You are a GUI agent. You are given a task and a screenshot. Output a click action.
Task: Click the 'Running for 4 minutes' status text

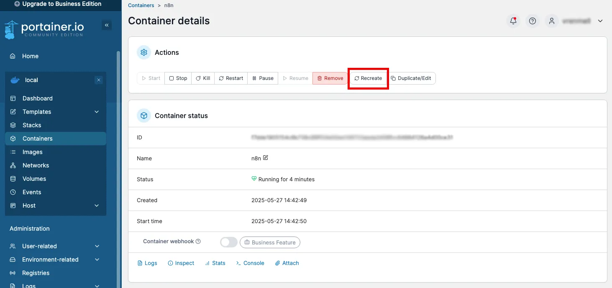coord(287,179)
